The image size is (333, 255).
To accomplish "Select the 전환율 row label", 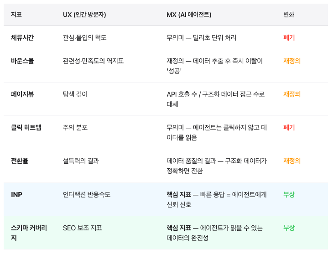I will click(20, 161).
